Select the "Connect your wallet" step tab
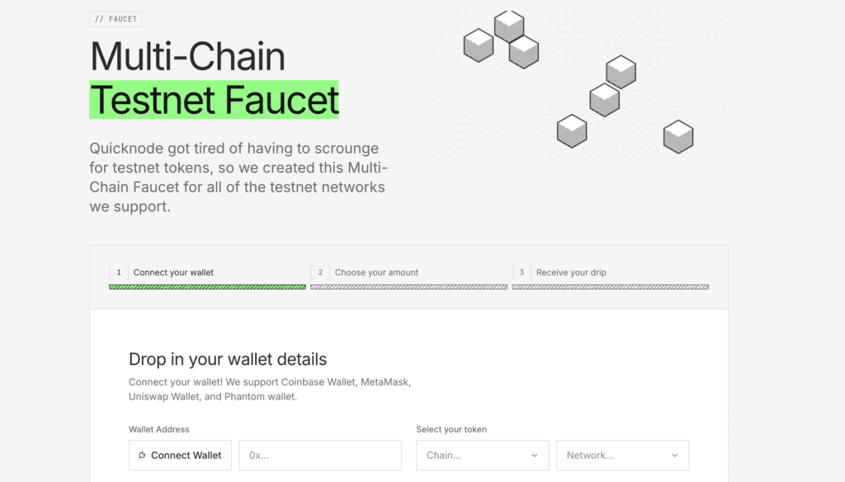 (173, 272)
